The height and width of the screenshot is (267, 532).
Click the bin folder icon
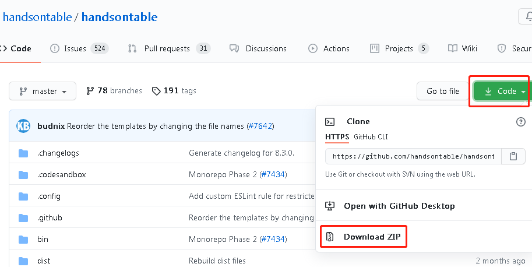coord(23,240)
